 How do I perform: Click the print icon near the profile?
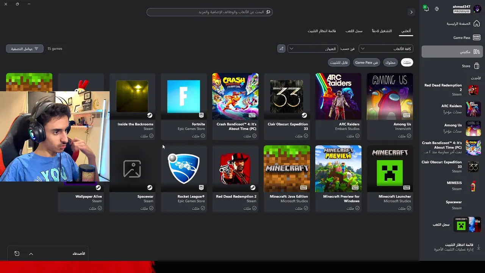pyautogui.click(x=437, y=9)
